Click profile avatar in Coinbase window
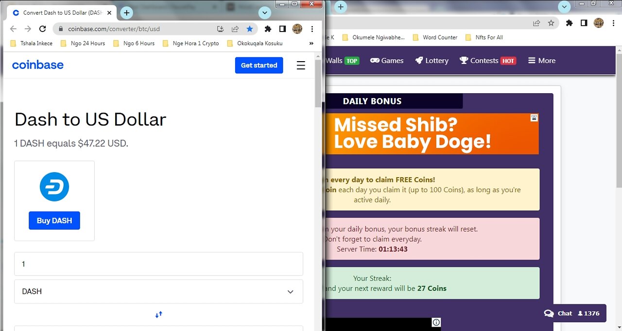 (x=297, y=29)
